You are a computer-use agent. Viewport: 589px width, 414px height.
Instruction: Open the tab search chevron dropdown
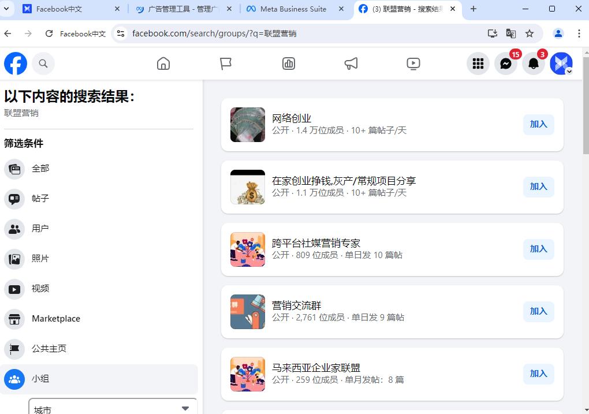(x=6, y=9)
